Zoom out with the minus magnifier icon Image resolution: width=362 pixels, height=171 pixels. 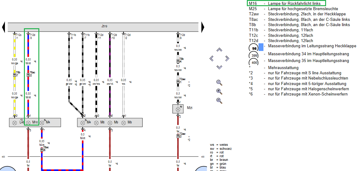(x=219, y=101)
